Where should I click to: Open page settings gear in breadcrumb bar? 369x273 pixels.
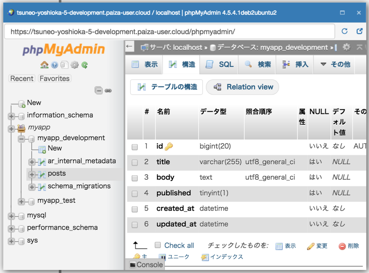tap(346, 47)
